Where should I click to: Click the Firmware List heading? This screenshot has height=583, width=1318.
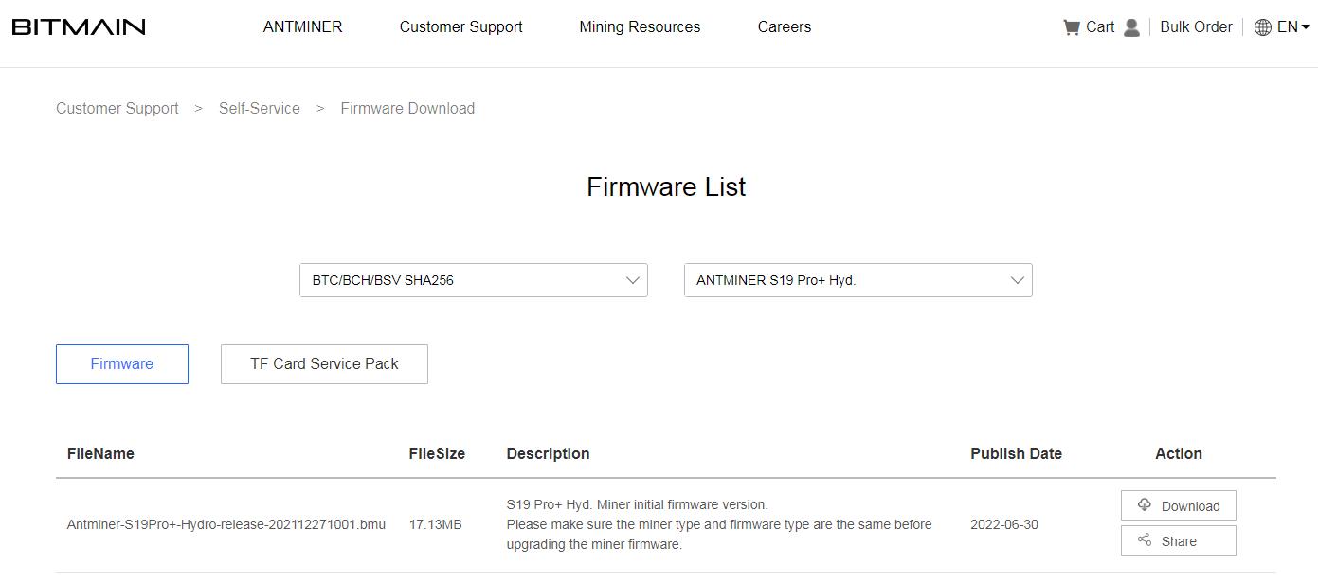(x=666, y=186)
